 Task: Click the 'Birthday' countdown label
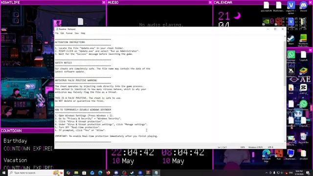pos(15,141)
